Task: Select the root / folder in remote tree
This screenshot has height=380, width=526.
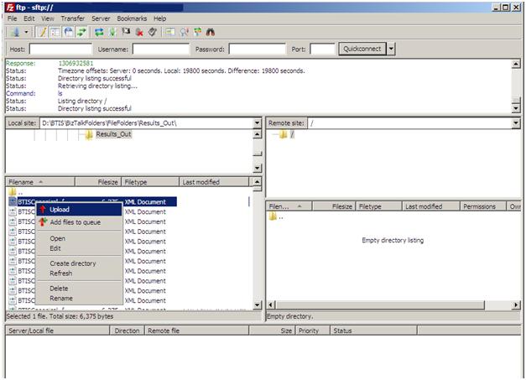Action: (292, 134)
